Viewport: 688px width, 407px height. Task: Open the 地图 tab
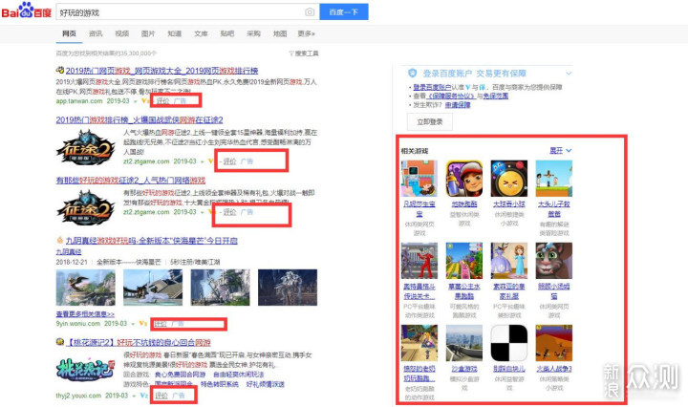pos(279,33)
